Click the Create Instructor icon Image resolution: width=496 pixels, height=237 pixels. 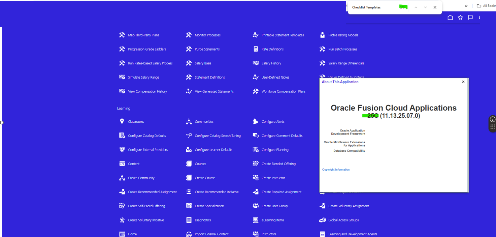256,178
